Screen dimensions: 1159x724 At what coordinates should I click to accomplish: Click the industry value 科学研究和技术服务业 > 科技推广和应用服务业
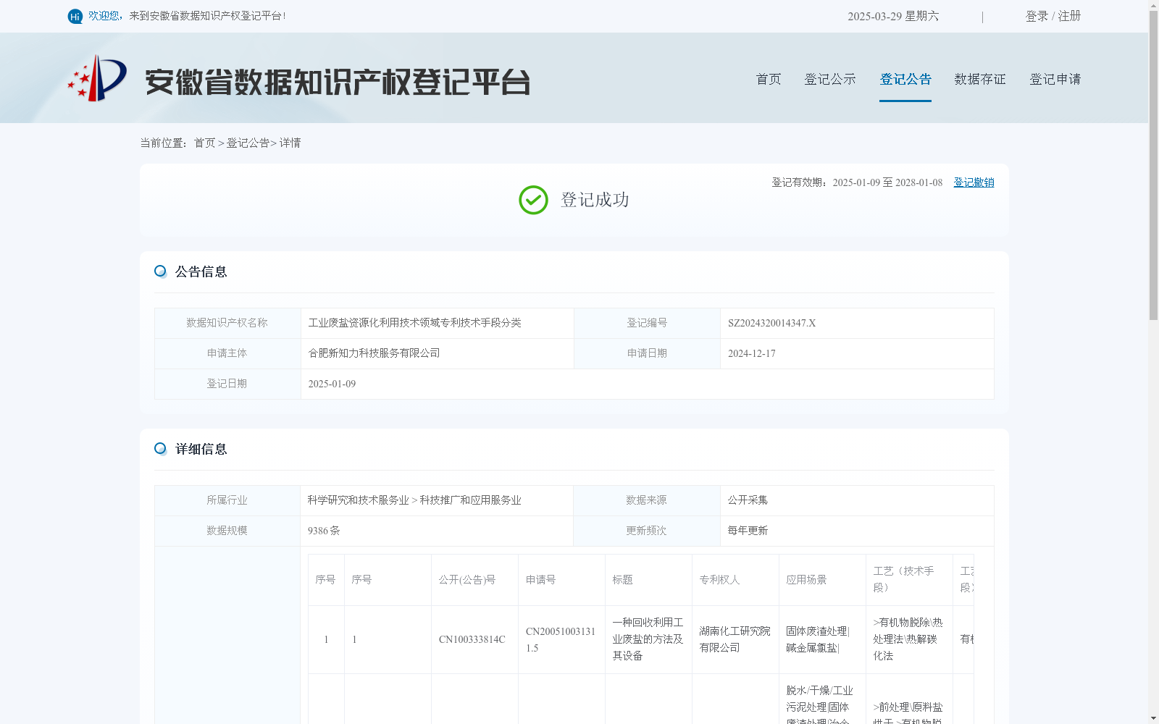click(x=414, y=500)
